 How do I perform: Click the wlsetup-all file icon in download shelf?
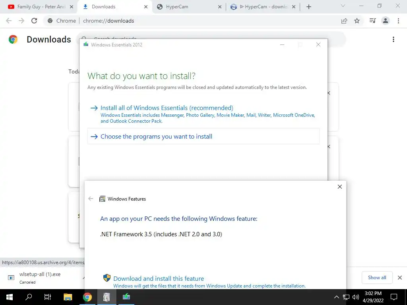(x=11, y=278)
